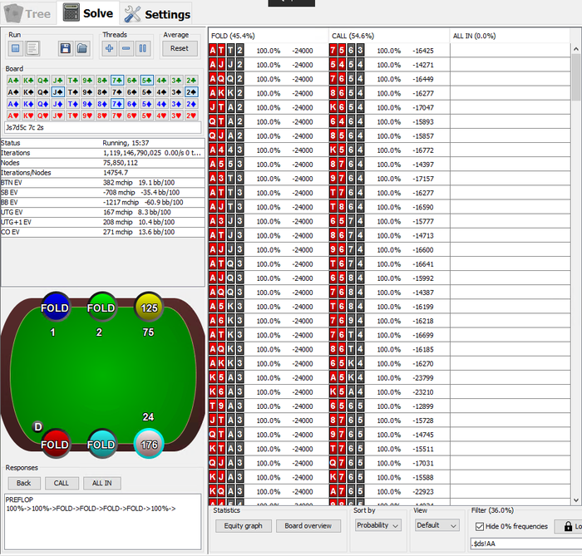
Task: Click the stop solver icon in Run
Action: (15, 49)
